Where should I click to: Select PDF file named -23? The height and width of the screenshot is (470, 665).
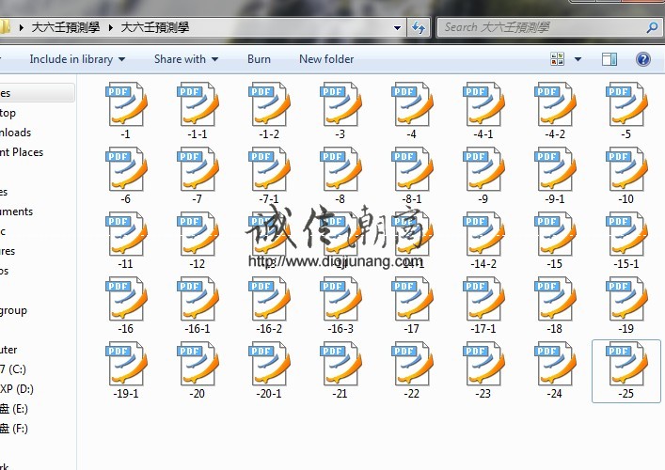click(483, 370)
